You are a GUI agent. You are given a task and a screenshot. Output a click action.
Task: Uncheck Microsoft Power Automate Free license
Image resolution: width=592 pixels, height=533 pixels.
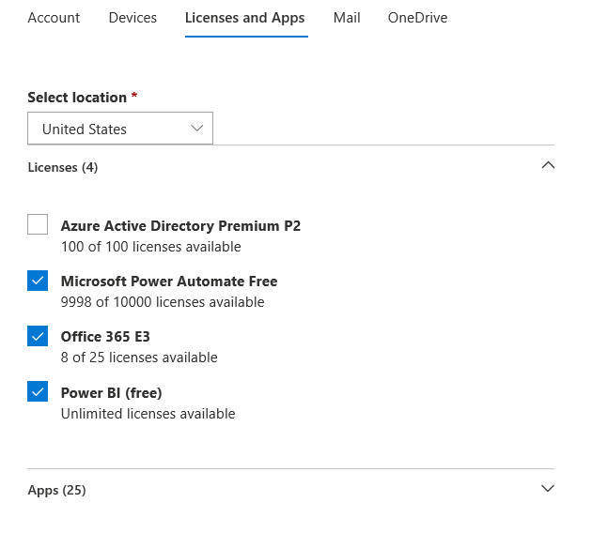(x=38, y=281)
